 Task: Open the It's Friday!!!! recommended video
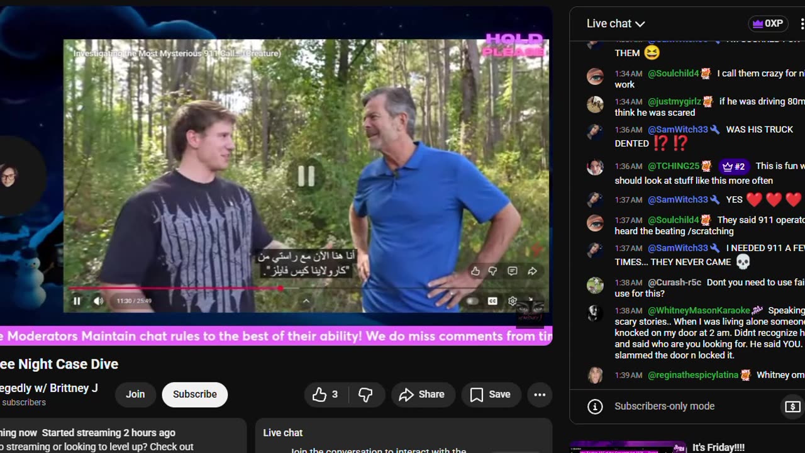pyautogui.click(x=718, y=447)
